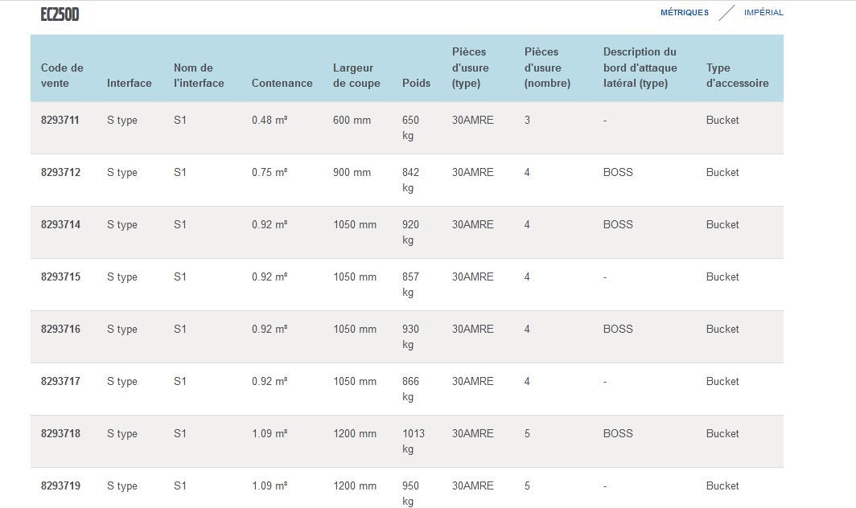Screen dimensions: 856x508
Task: Switch units to MÉTRIQUES
Action: 684,13
